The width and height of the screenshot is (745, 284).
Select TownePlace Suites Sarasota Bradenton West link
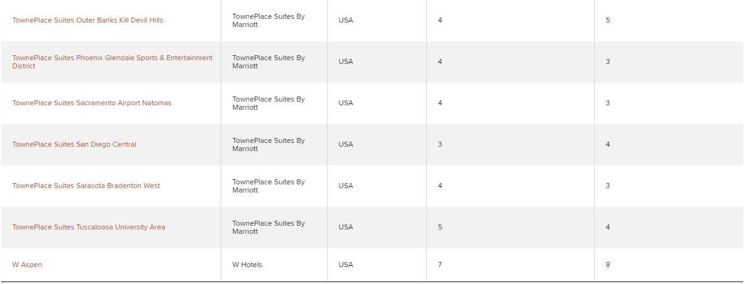pos(86,186)
